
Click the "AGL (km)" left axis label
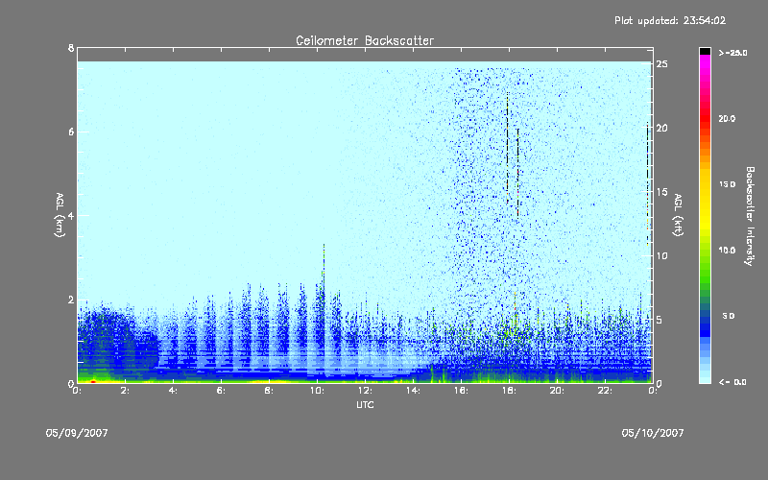coord(60,215)
